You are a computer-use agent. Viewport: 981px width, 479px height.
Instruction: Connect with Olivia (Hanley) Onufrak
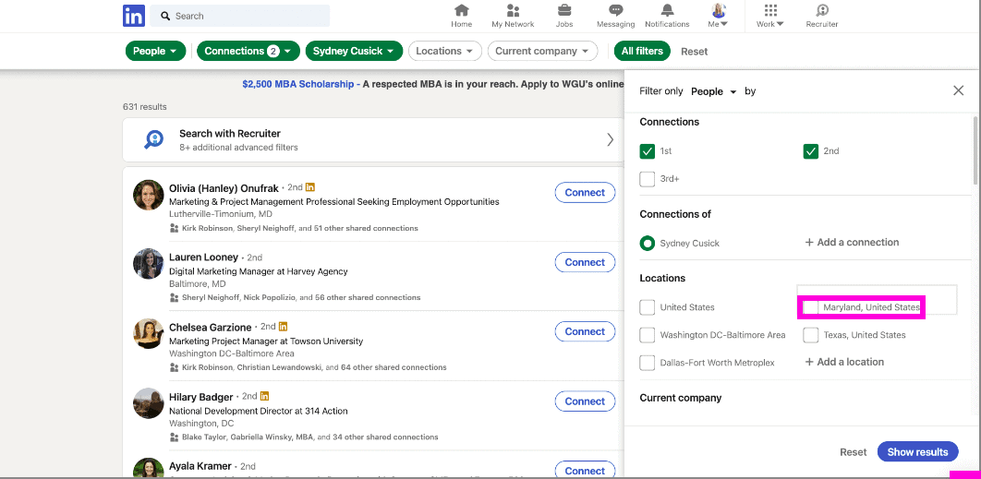(585, 193)
